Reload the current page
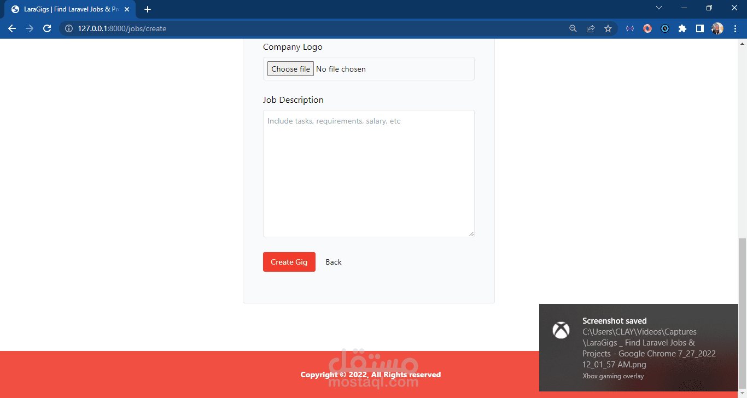Screen dimensions: 747x398 point(47,28)
